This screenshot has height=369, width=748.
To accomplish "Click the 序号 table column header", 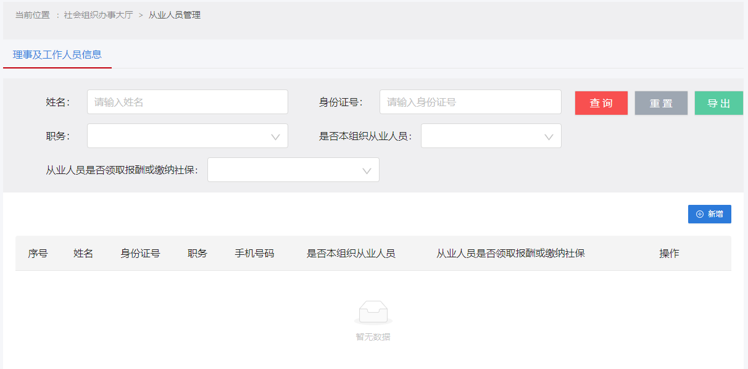I will click(x=38, y=254).
